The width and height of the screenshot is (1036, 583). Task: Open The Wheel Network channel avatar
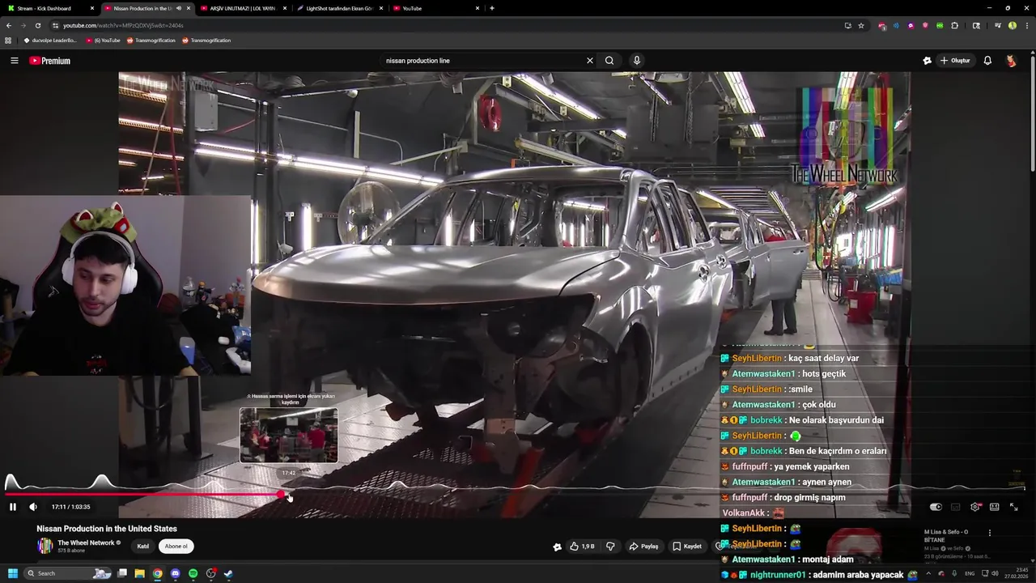point(45,547)
